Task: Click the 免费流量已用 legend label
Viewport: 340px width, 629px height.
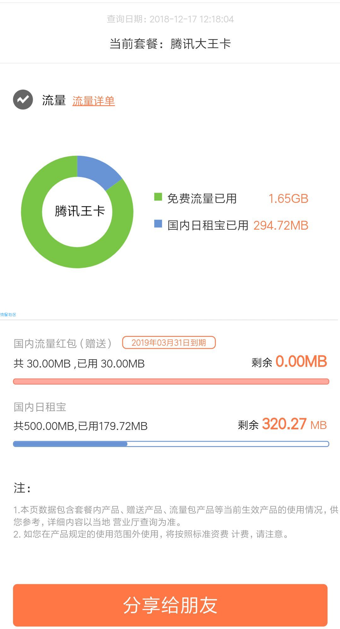Action: 202,199
